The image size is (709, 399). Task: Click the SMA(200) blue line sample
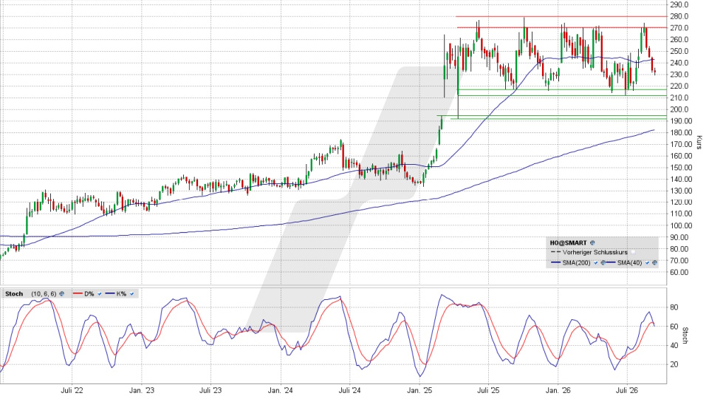point(555,262)
